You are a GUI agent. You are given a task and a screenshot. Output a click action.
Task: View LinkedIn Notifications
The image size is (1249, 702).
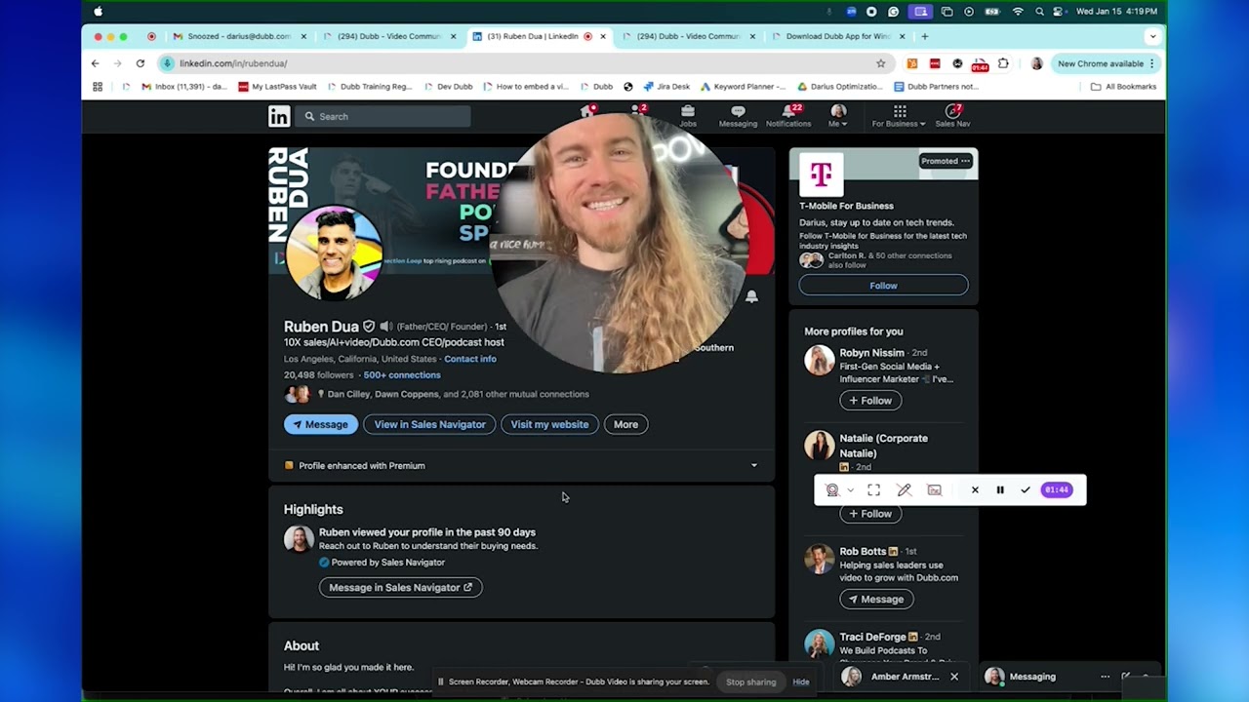point(788,116)
